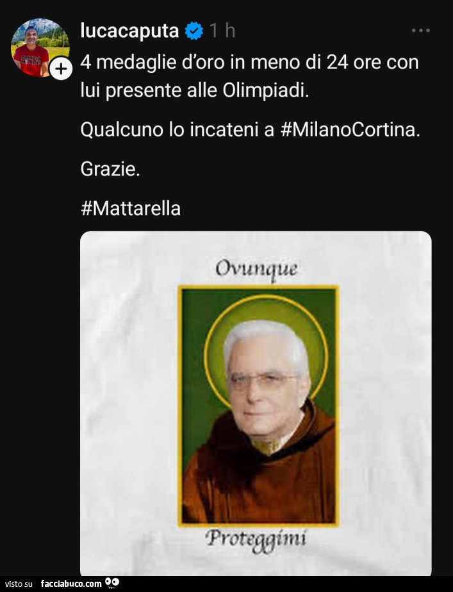Open the #MilanoCortina hashtag

tap(350, 129)
